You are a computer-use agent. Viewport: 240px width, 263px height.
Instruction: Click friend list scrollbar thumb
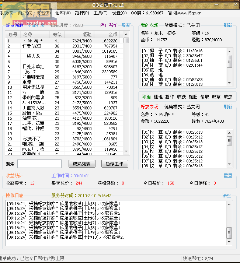pyautogui.click(x=126, y=41)
